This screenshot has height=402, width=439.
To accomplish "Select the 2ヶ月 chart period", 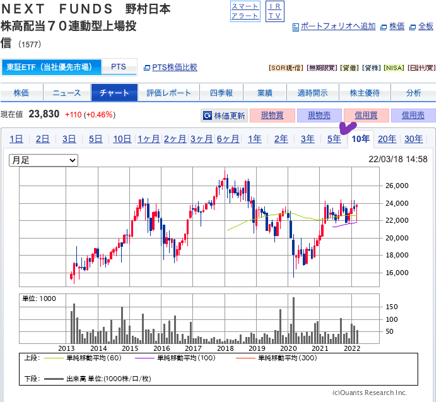I will coord(175,139).
